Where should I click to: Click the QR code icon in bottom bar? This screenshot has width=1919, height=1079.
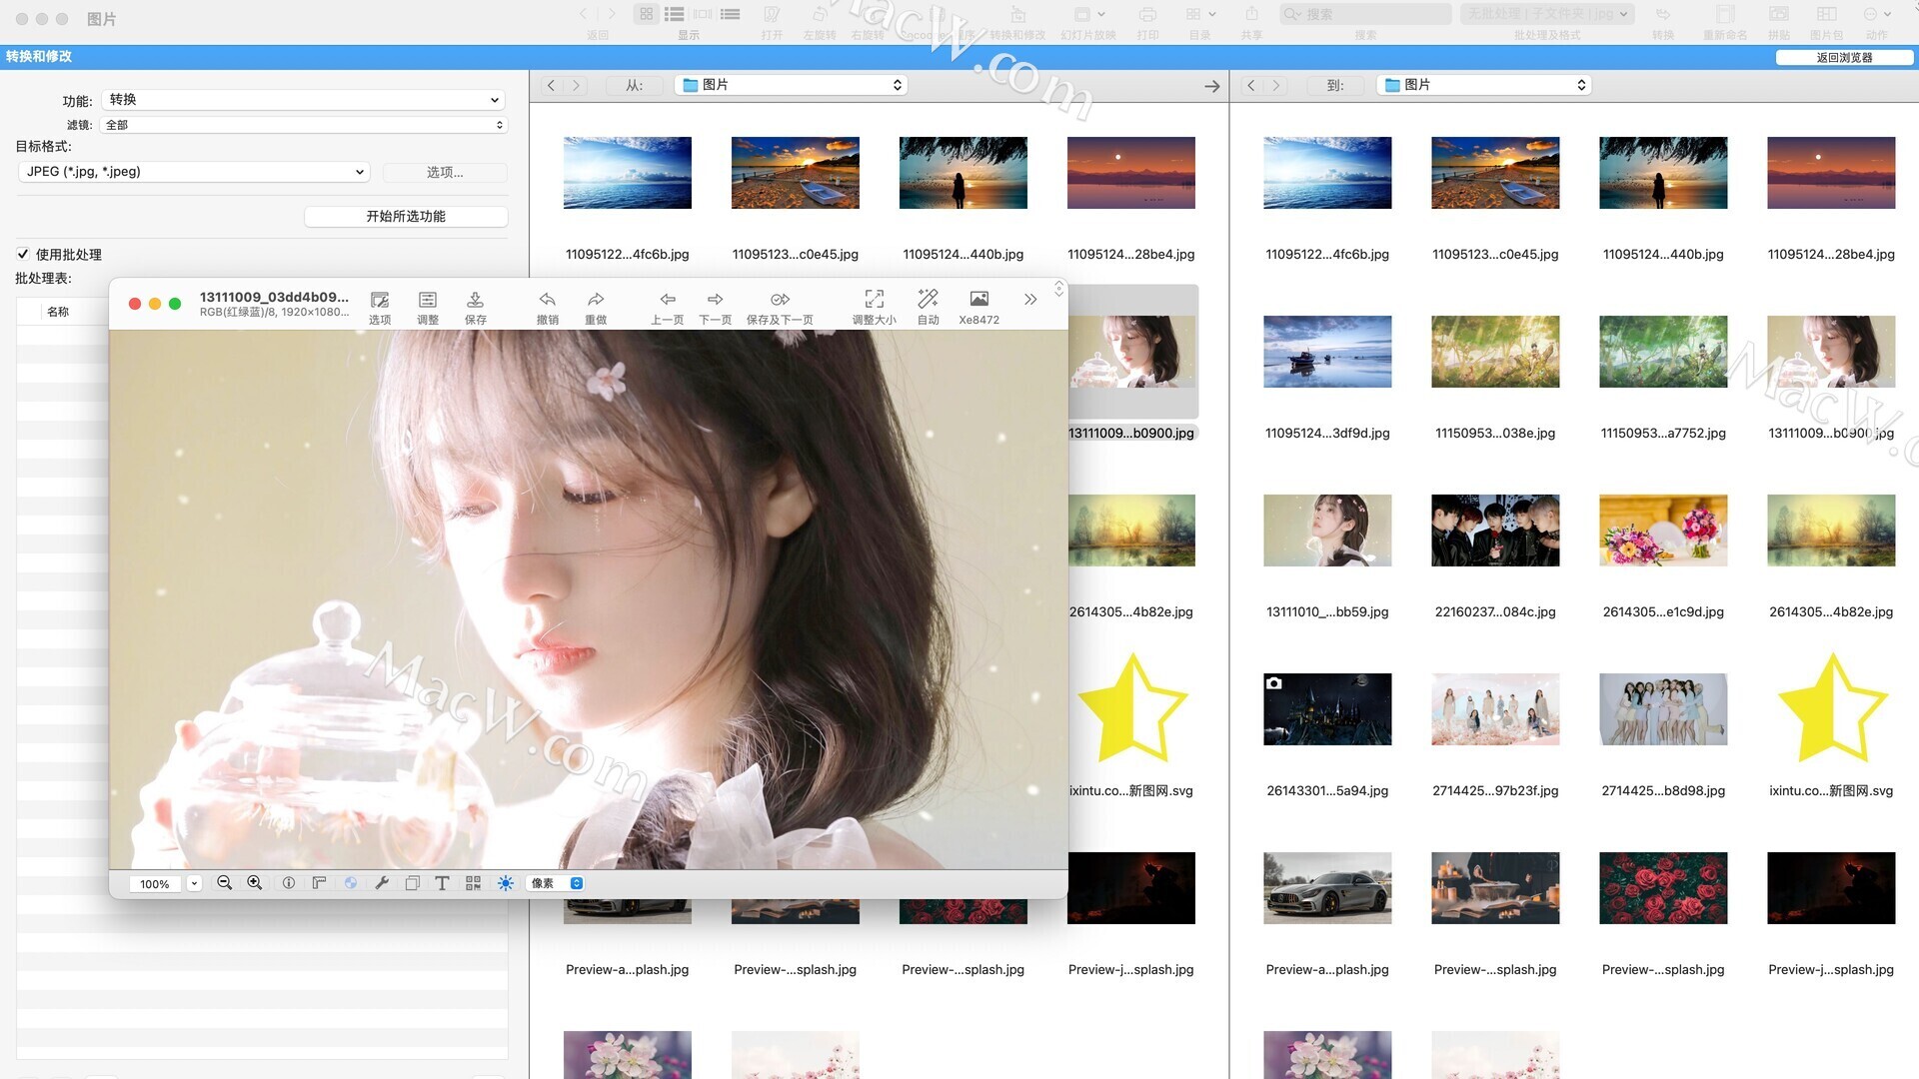[x=474, y=883]
